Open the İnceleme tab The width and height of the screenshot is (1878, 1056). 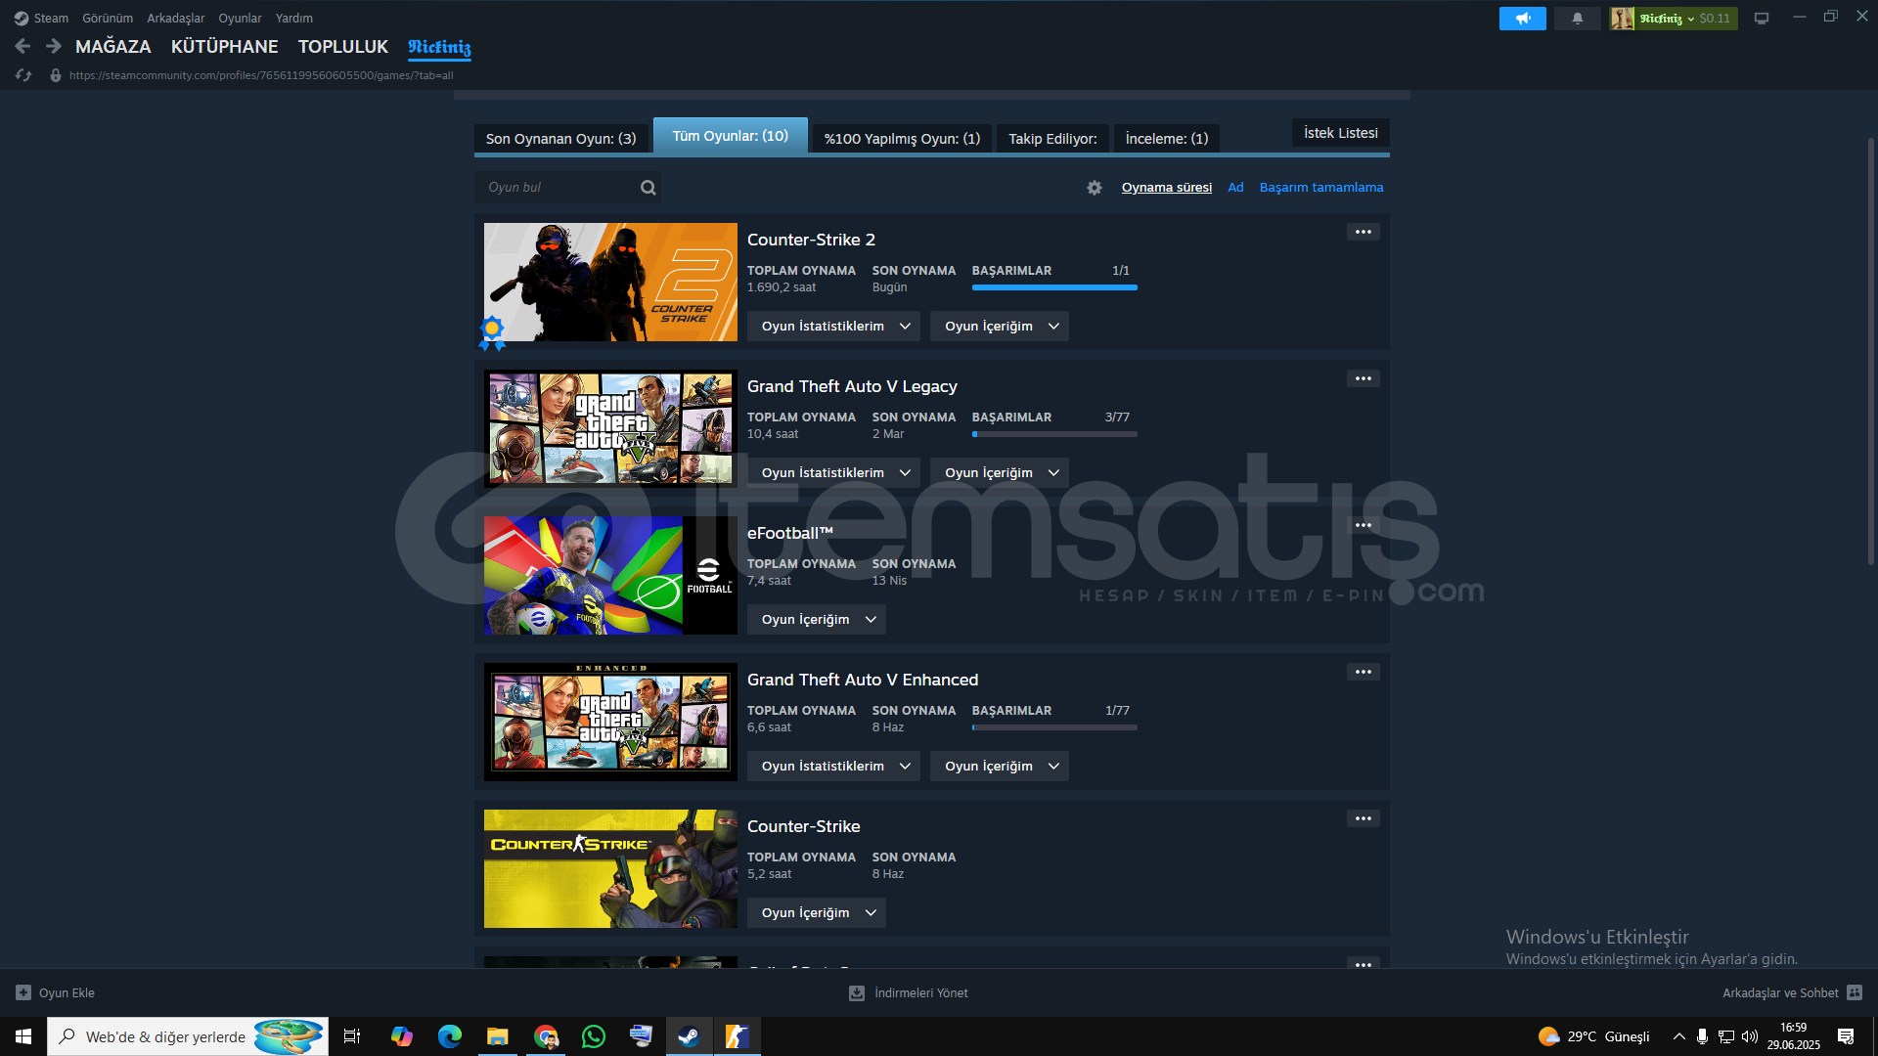(1167, 139)
